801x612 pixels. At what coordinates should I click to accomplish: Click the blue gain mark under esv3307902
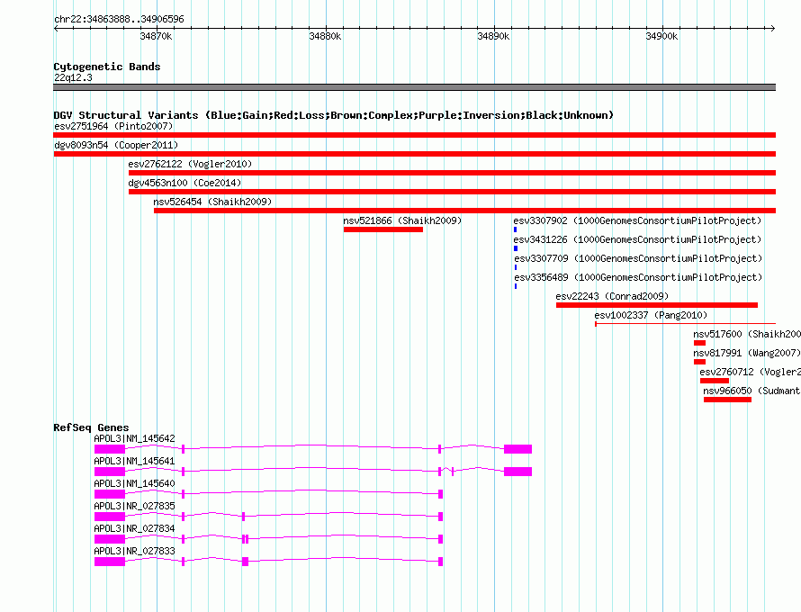pos(515,229)
